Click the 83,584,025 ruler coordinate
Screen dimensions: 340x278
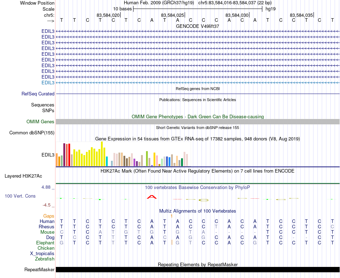click(173, 15)
